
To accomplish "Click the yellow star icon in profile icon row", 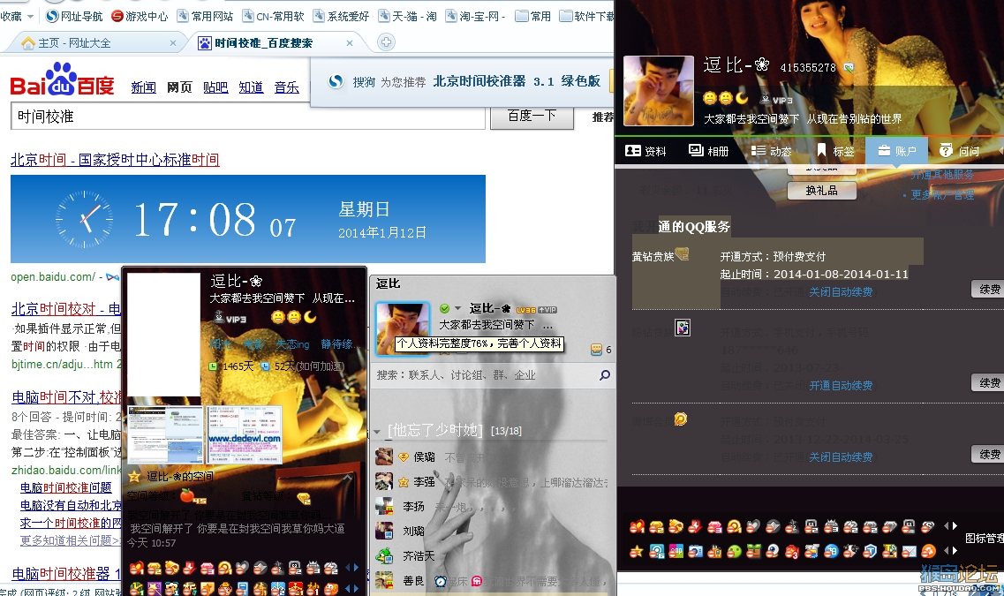I will tap(636, 551).
